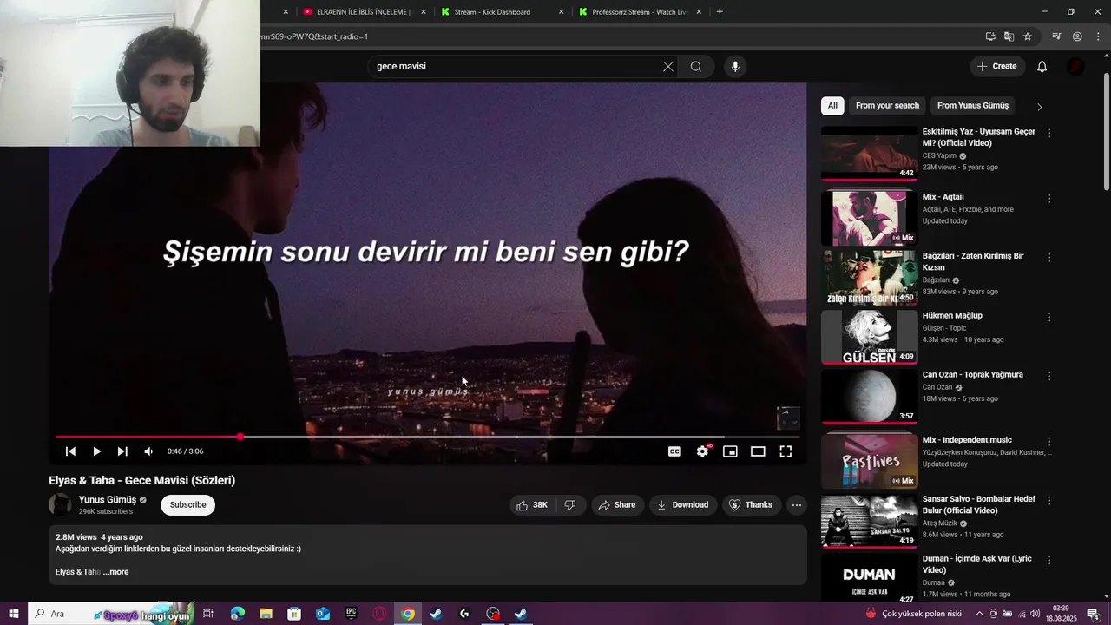Open Steam from taskbar
The image size is (1111, 625).
coord(436,614)
